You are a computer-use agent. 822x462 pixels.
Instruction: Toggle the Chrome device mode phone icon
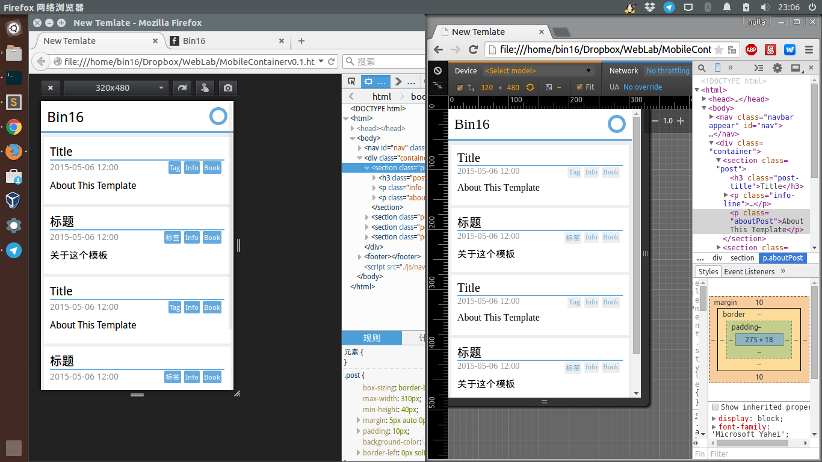tap(717, 68)
